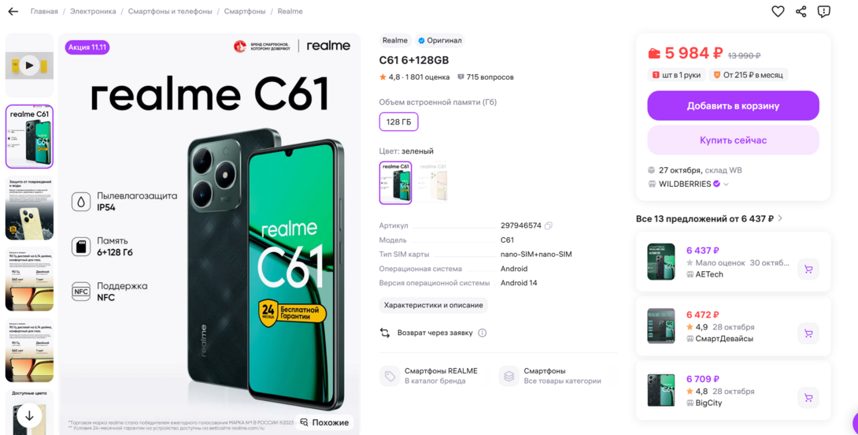Expand the WILDBERRIES seller dropdown

pyautogui.click(x=726, y=184)
